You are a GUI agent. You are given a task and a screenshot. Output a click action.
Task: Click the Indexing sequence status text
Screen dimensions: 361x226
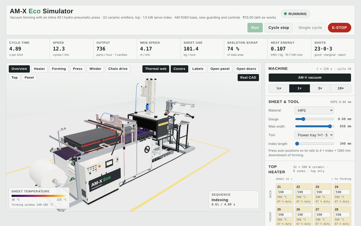click(220, 200)
